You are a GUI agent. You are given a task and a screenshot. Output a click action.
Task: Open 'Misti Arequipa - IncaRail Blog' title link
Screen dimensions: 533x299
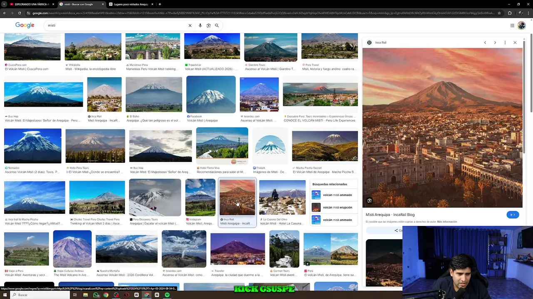pos(390,215)
